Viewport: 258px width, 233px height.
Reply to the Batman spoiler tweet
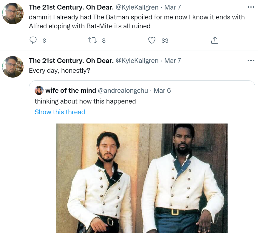point(33,40)
